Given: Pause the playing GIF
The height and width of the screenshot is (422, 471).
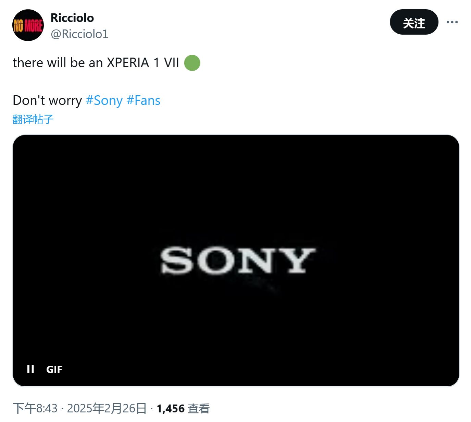Looking at the screenshot, I should tap(30, 369).
